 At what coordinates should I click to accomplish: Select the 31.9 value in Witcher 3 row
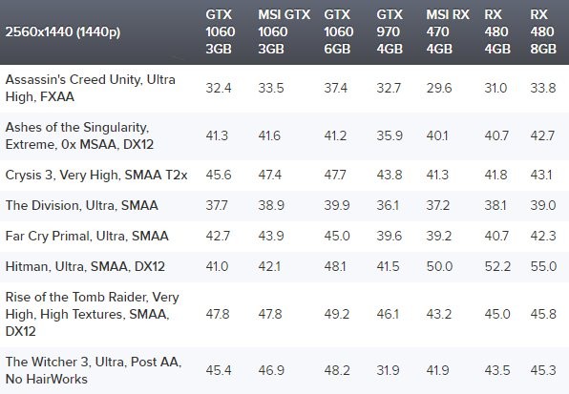point(388,370)
